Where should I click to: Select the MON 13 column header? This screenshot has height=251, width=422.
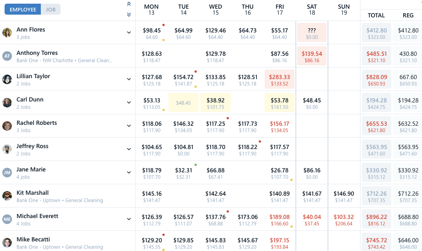click(x=151, y=10)
